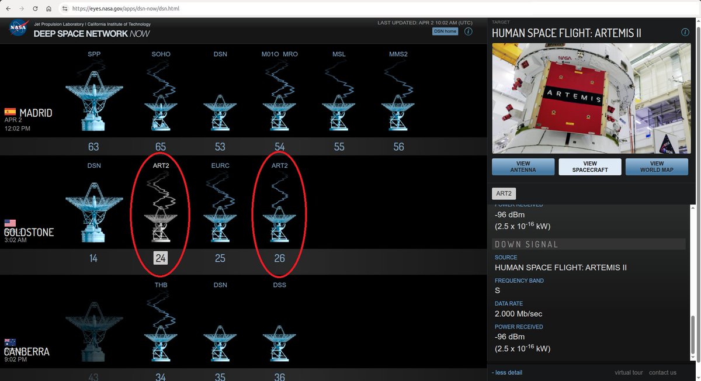The width and height of the screenshot is (701, 381).
Task: Open info icon in target panel header
Action: [x=685, y=32]
